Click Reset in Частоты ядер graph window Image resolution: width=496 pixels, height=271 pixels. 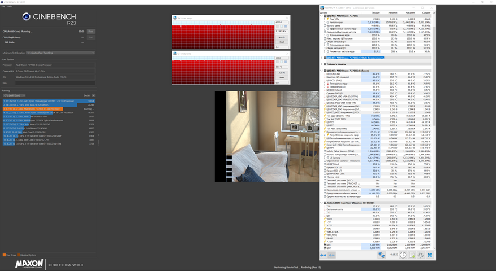(x=282, y=42)
